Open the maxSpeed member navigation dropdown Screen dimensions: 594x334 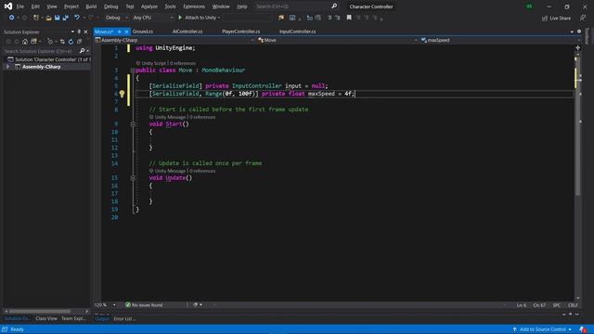(x=500, y=40)
